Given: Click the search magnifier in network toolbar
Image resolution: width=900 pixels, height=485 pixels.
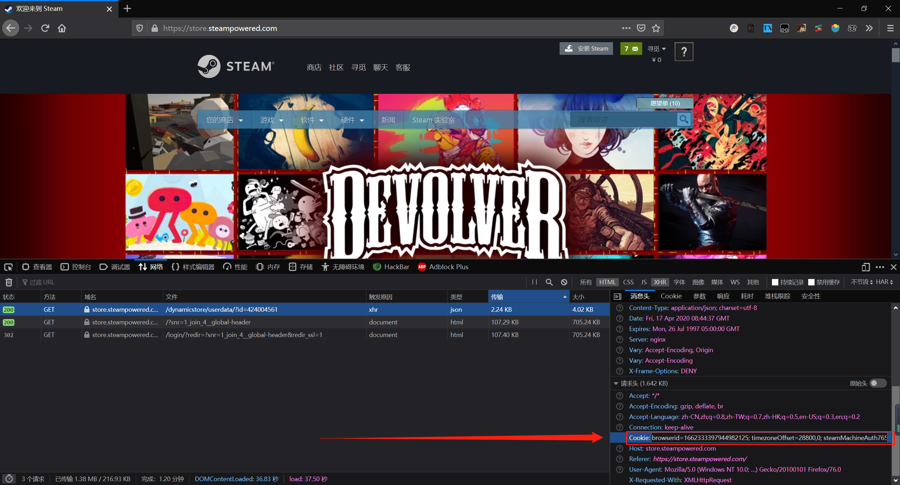Looking at the screenshot, I should point(549,282).
